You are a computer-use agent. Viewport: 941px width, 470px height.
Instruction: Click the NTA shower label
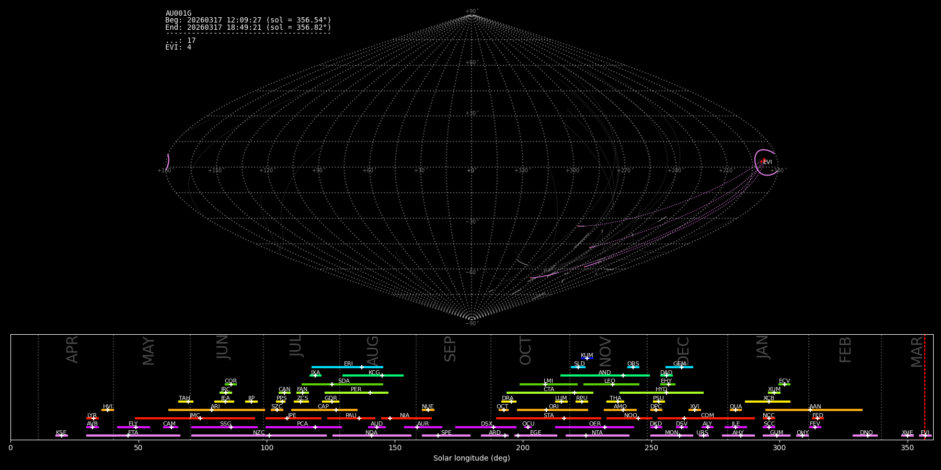[597, 433]
